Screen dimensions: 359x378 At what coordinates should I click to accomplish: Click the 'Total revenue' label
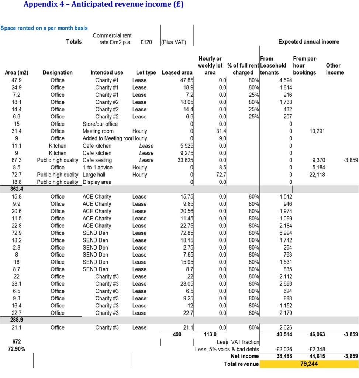(x=241, y=364)
